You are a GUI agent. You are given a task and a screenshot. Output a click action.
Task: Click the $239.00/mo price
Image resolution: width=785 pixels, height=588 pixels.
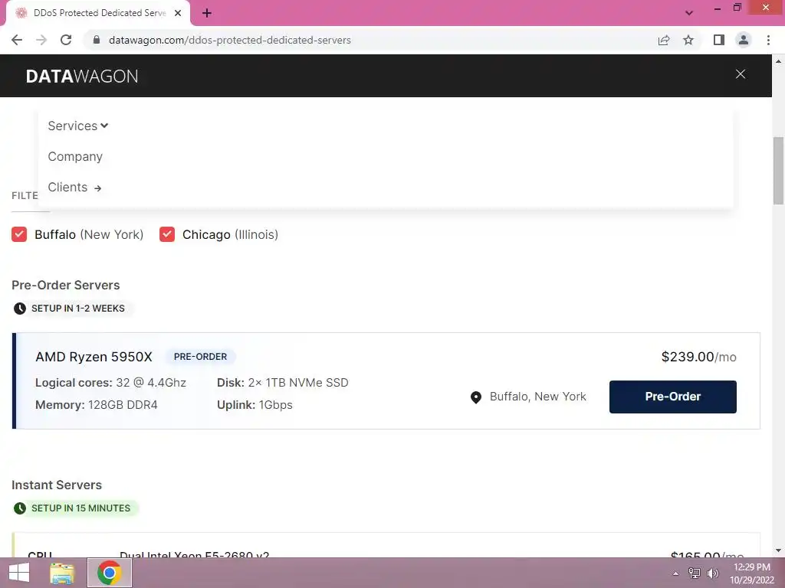tap(698, 357)
